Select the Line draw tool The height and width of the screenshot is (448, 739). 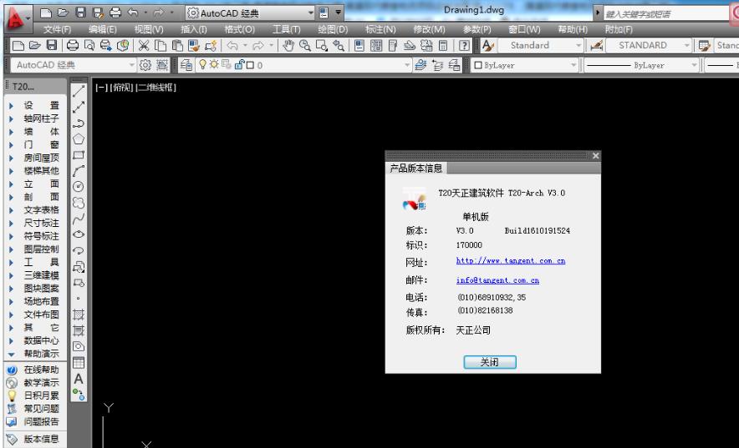coord(79,91)
